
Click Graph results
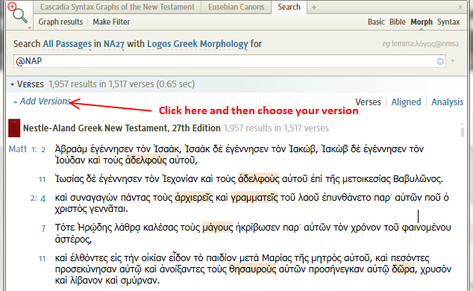tap(60, 22)
